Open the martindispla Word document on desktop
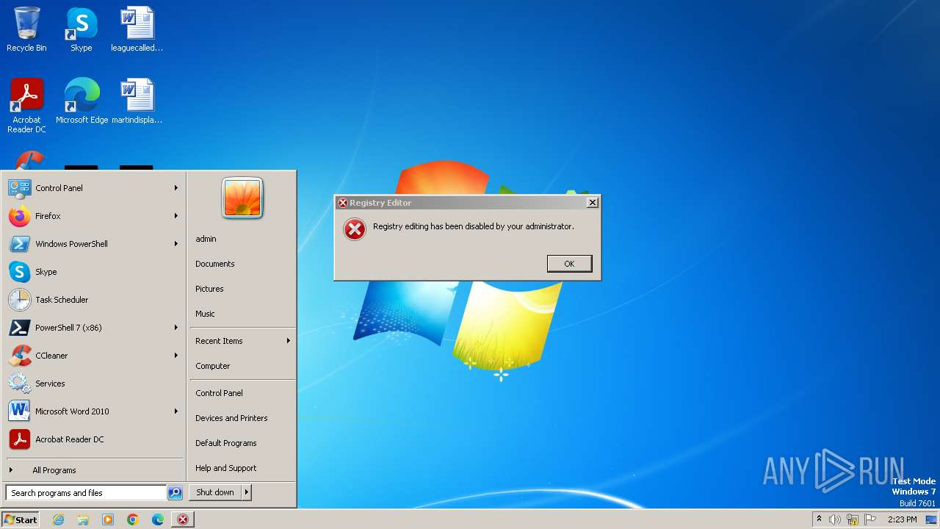This screenshot has height=529, width=940. (137, 101)
